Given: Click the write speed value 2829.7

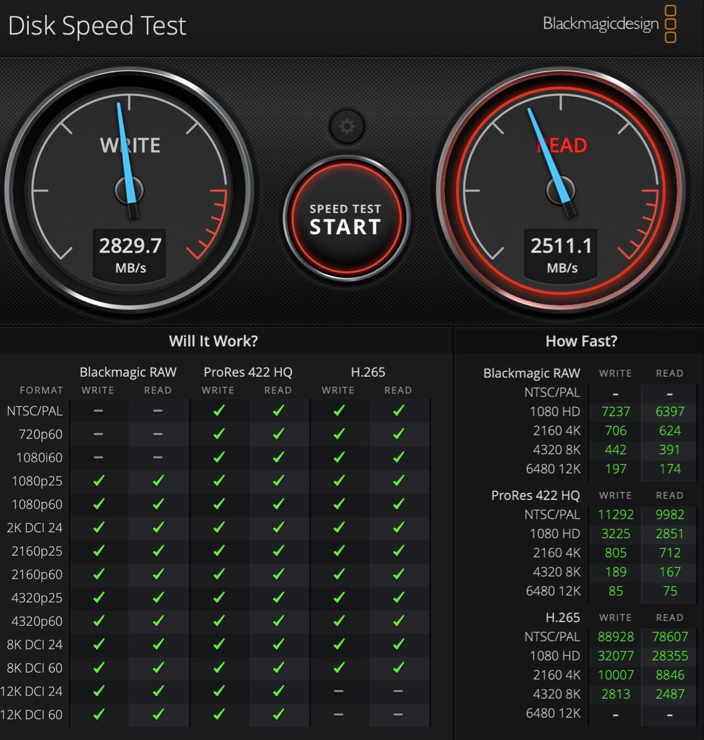Looking at the screenshot, I should (x=130, y=245).
